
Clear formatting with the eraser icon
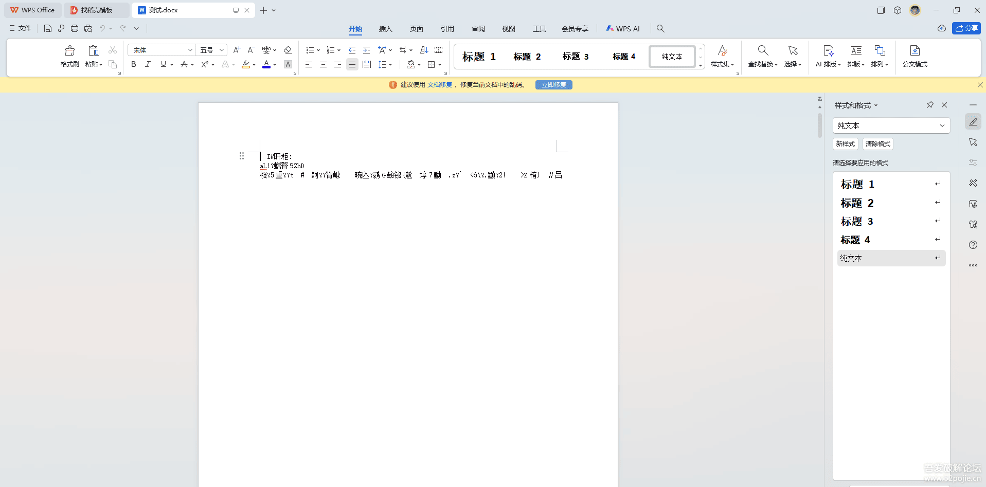click(288, 49)
